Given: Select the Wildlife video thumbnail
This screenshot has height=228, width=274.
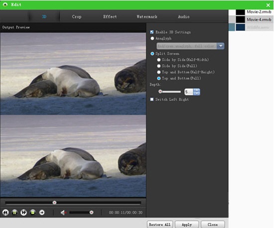Looking at the screenshot, I should click(x=241, y=27).
